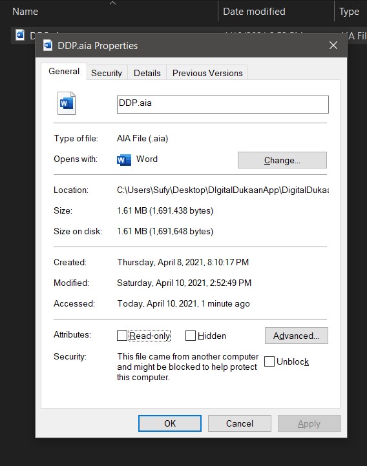367x466 pixels.
Task: Enable the Read-only attribute checkbox
Action: [122, 336]
